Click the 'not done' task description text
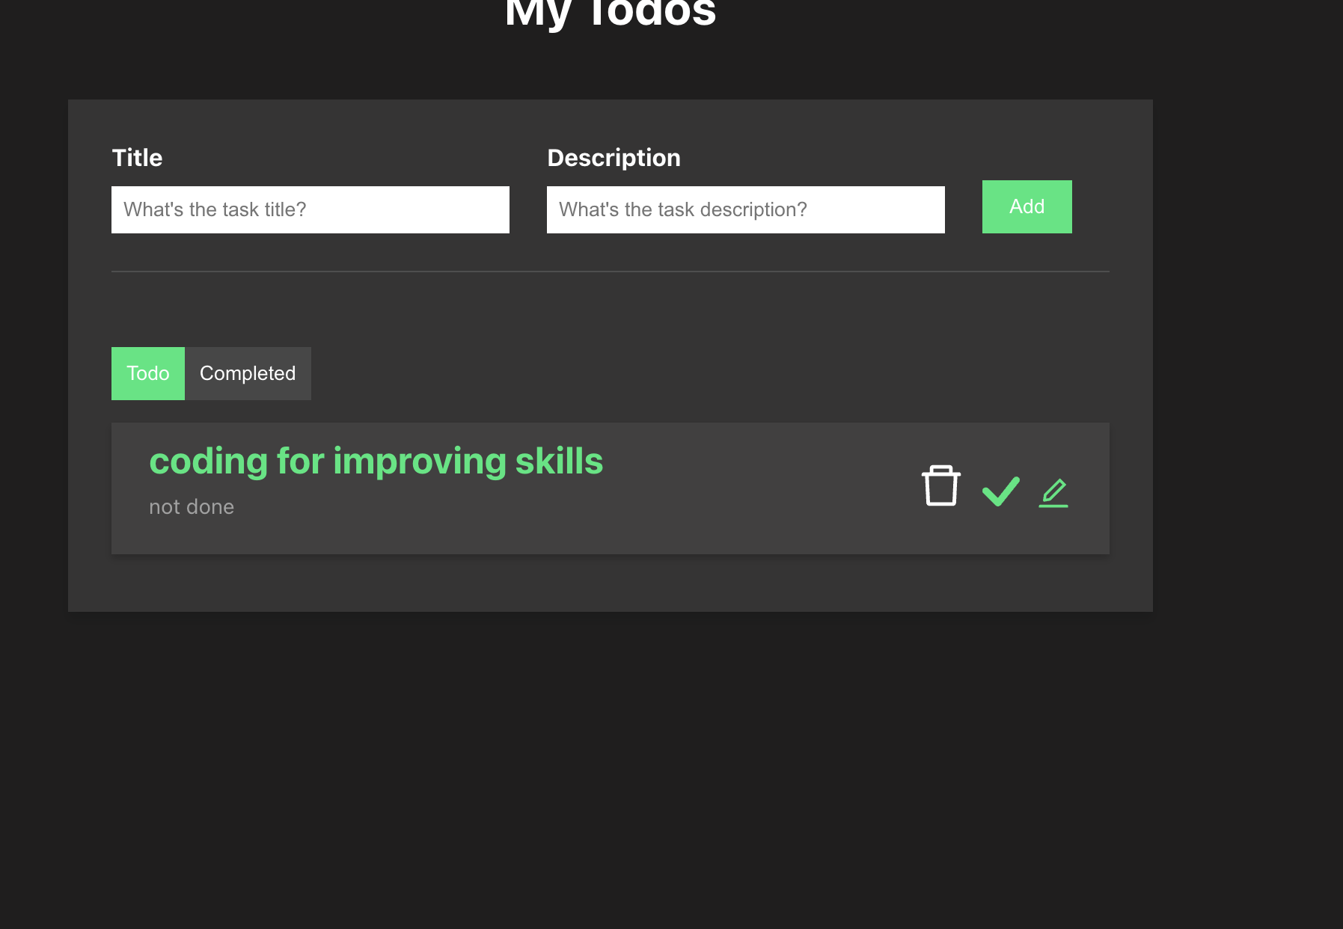Screen dimensions: 1343x929 tap(192, 507)
